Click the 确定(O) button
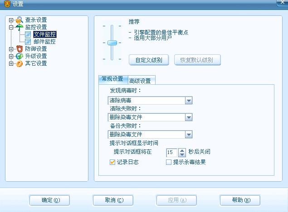The image size is (288, 212). [x=49, y=200]
